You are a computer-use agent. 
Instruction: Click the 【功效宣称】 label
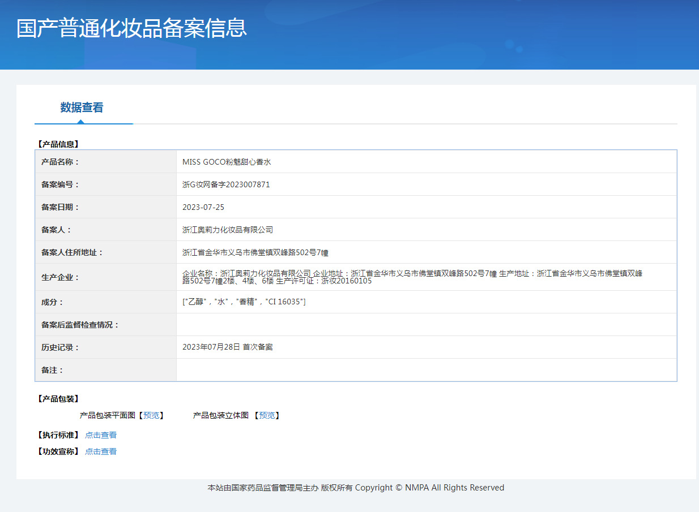pos(58,451)
